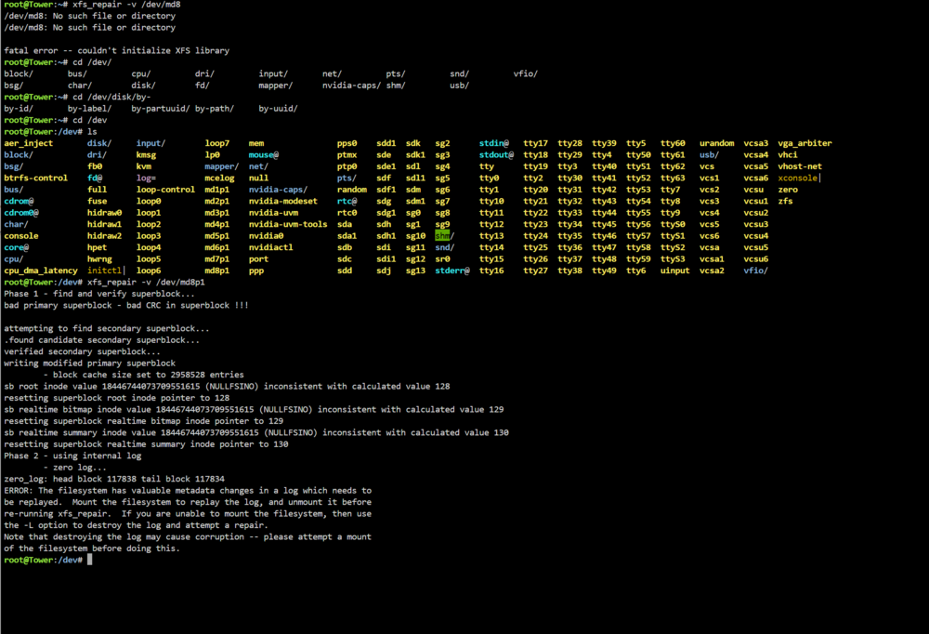
Task: Select the 'vcsa6' entry in the listing
Action: (x=755, y=178)
